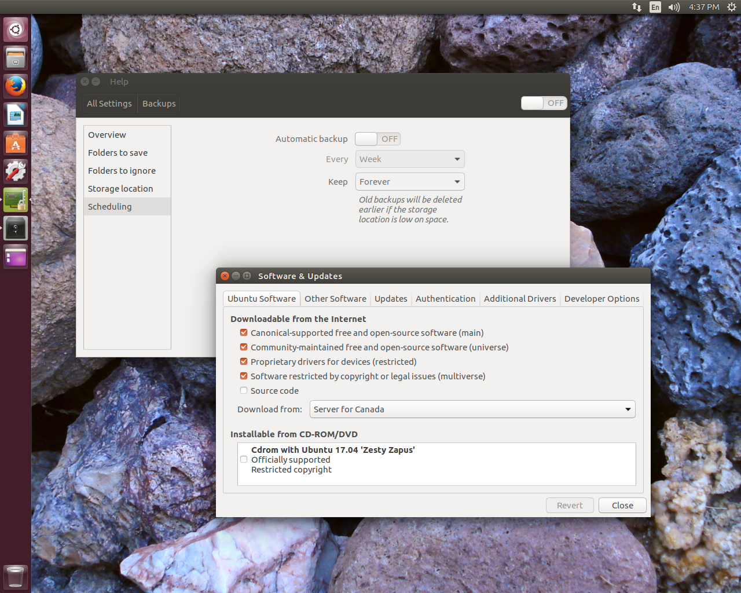Open Ubuntu Software store icon

click(x=16, y=143)
